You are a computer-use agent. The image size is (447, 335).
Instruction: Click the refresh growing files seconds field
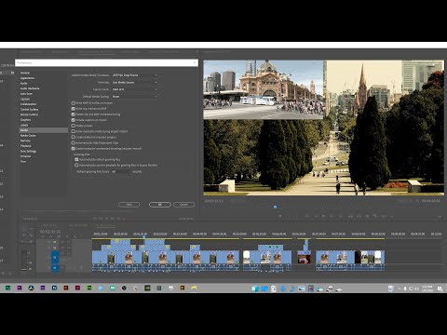[120, 171]
